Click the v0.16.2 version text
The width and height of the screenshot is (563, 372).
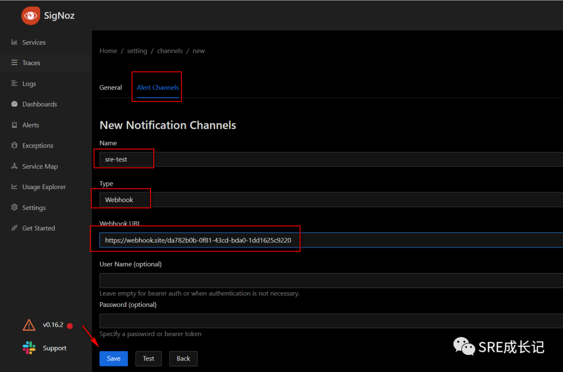(x=53, y=325)
